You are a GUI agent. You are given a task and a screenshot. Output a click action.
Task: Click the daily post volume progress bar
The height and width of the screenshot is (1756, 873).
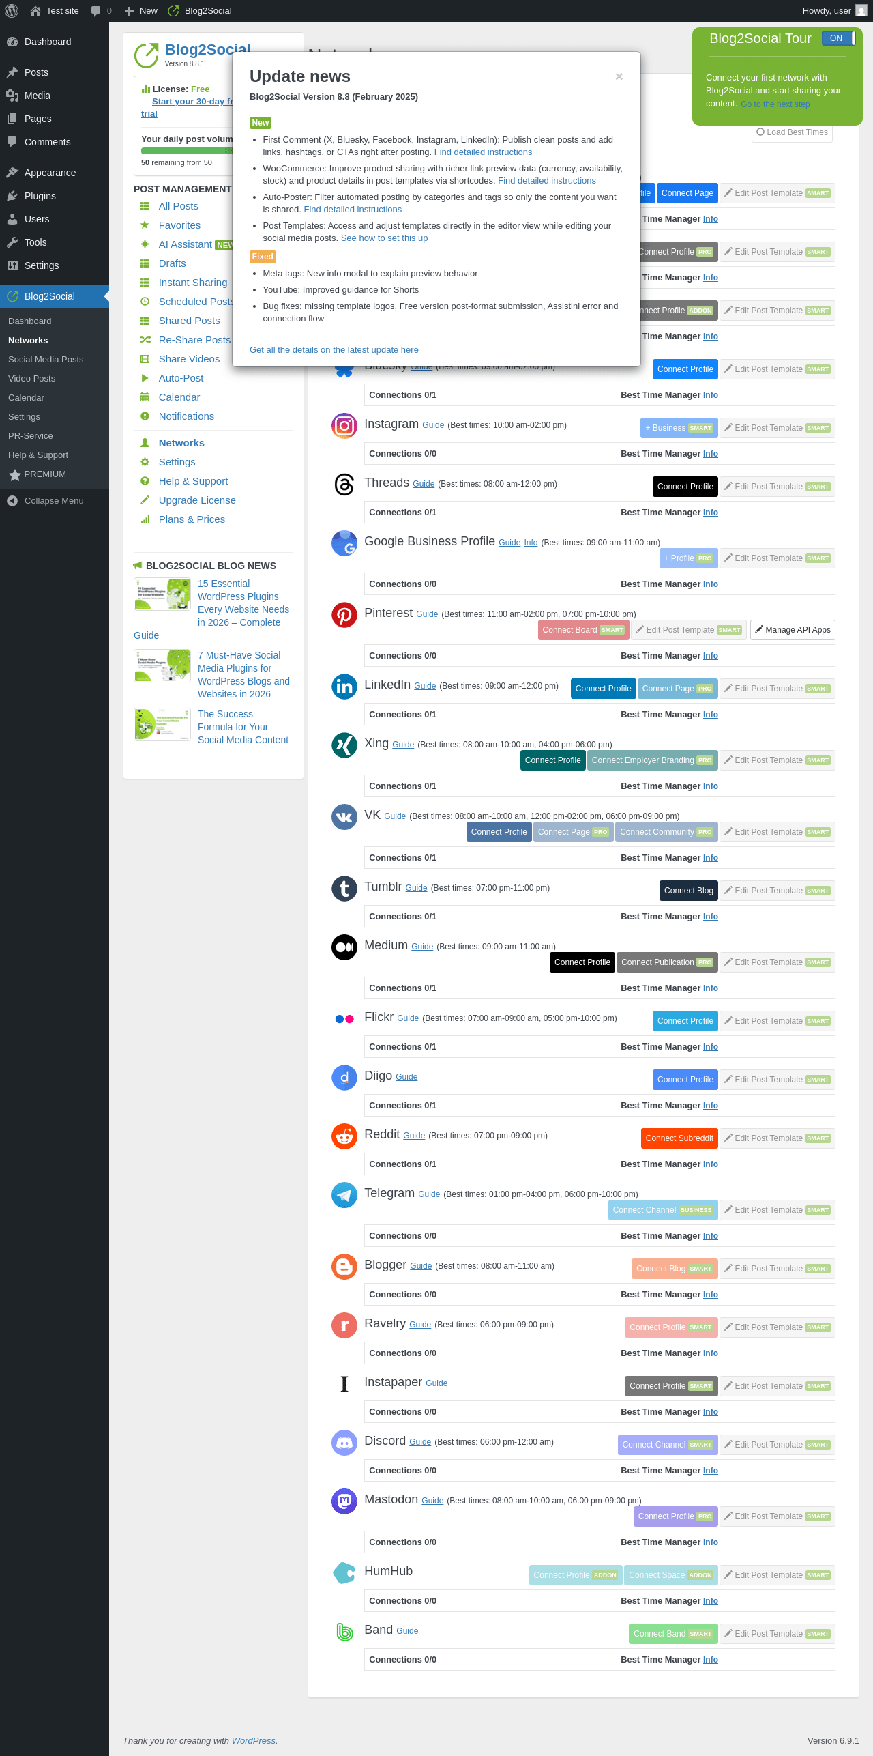pyautogui.click(x=187, y=151)
